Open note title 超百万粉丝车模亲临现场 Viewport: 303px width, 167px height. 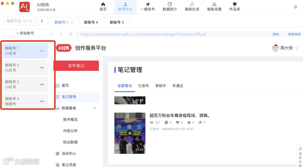[180, 116]
